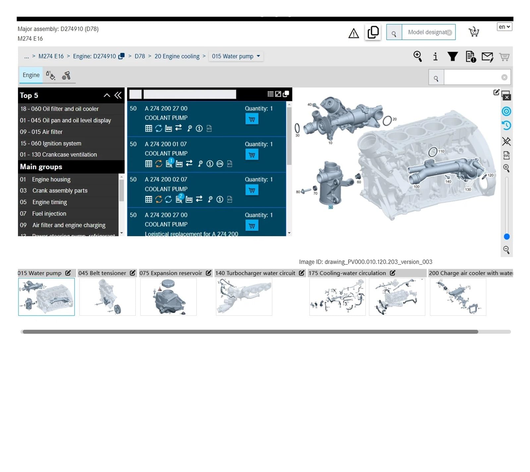
Task: Open the 015 Water pump dropdown
Action: pos(236,56)
